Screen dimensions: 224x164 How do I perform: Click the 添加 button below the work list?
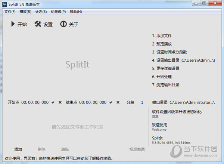(x=18, y=149)
